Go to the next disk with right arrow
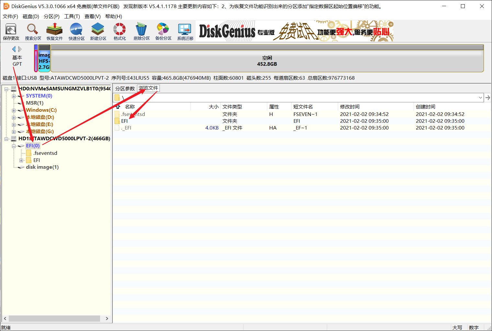Screen dimensions: 492x331 coord(20,49)
